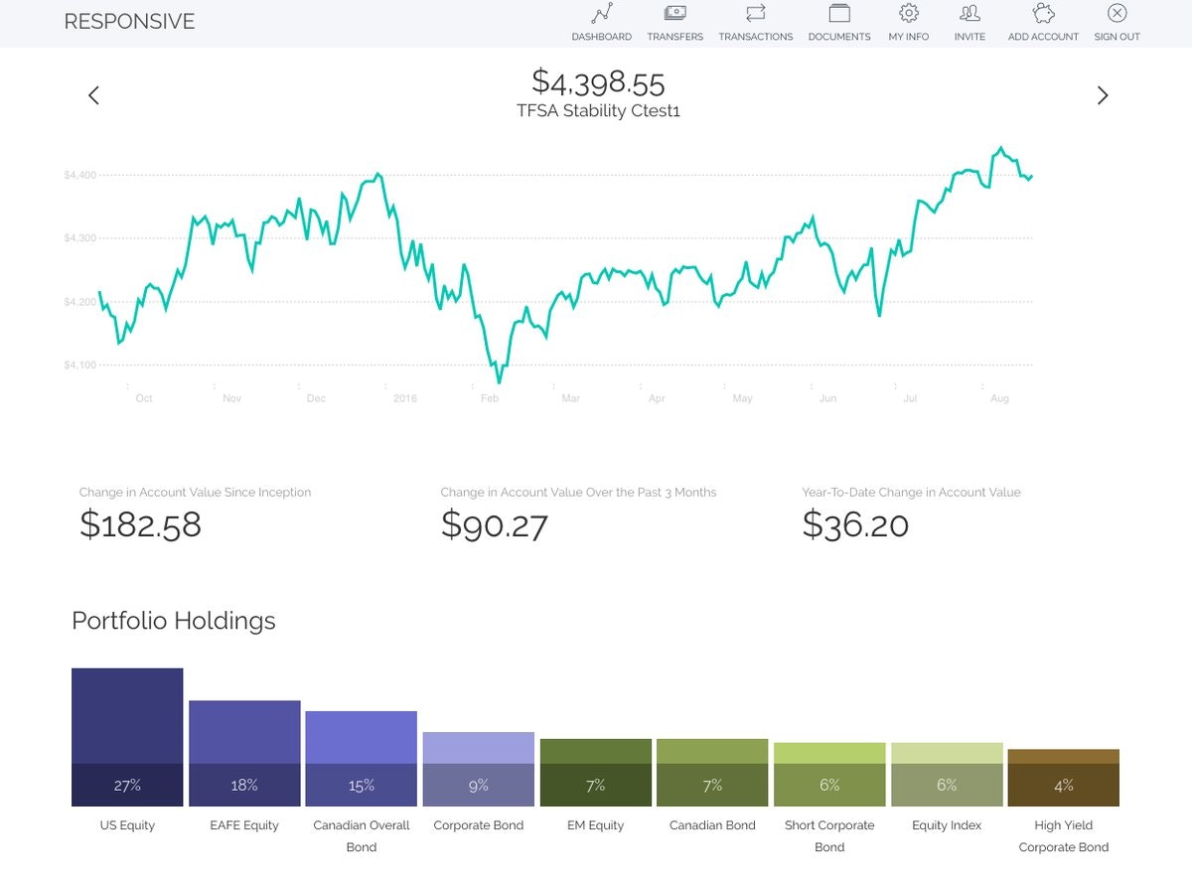Viewport: 1192px width, 881px height.
Task: Sign out of the application
Action: click(1116, 22)
